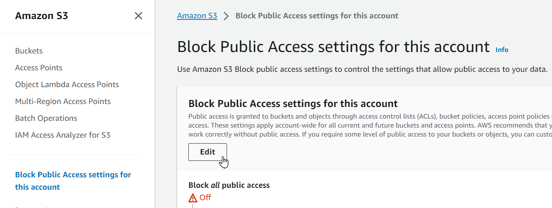Open IAM Access Analyzer for S3
Viewport: 552px width, 208px height.
[x=63, y=135]
